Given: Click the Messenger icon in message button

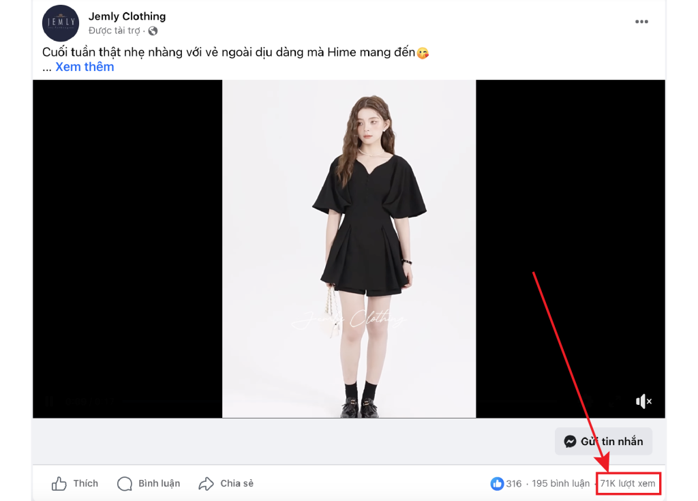Looking at the screenshot, I should click(571, 442).
